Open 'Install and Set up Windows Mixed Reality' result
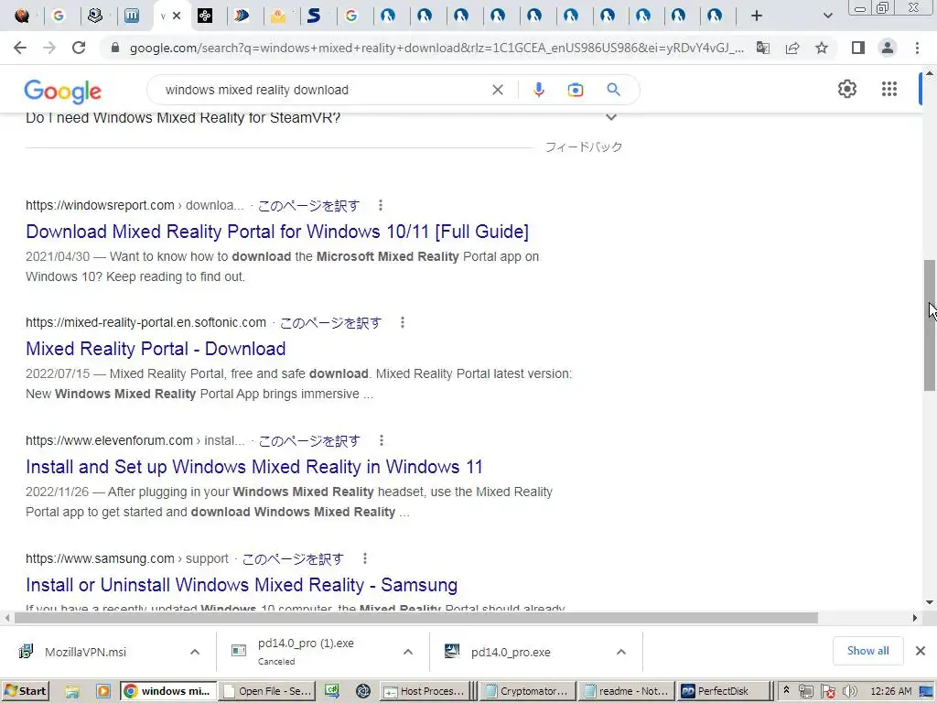Image resolution: width=937 pixels, height=703 pixels. [x=254, y=466]
